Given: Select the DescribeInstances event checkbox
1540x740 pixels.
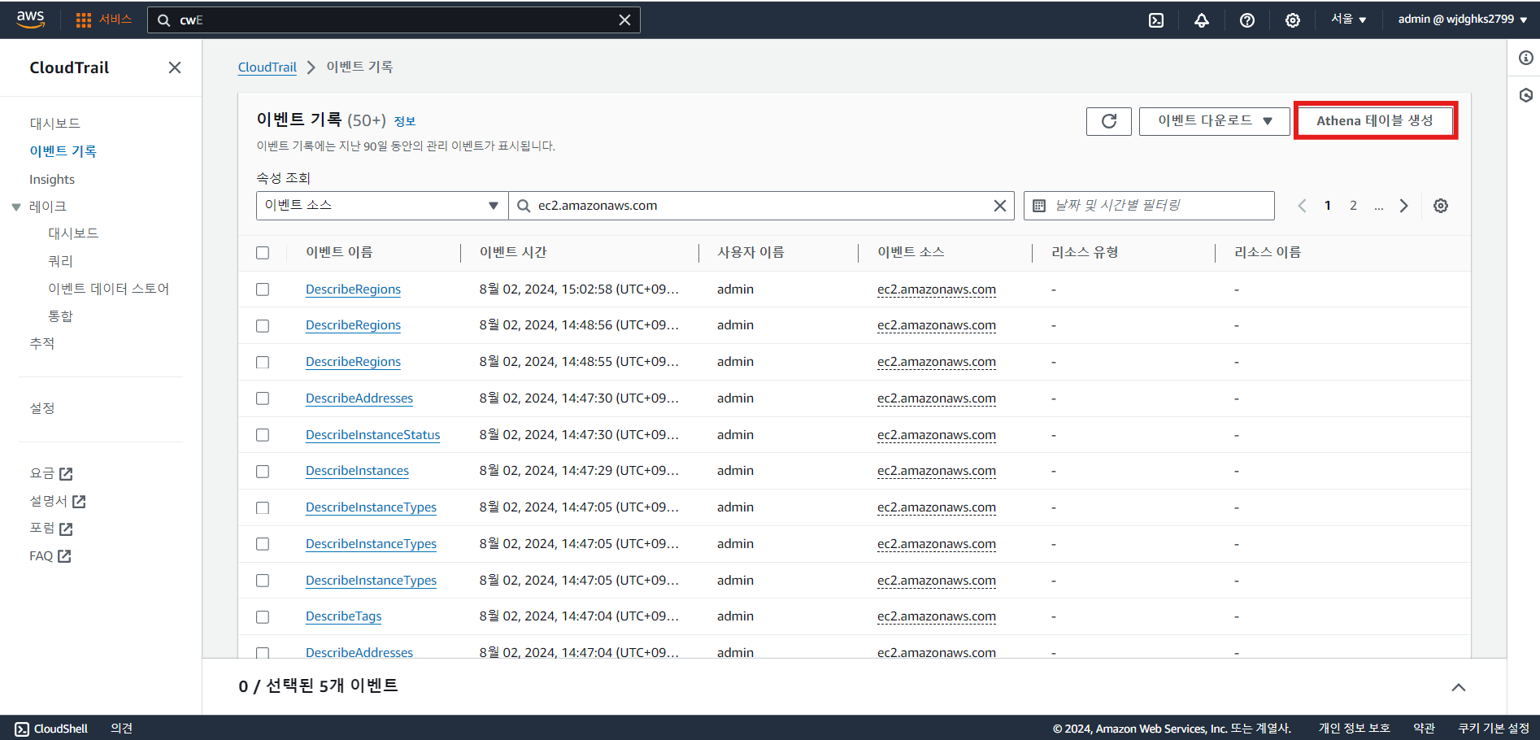Looking at the screenshot, I should point(263,472).
